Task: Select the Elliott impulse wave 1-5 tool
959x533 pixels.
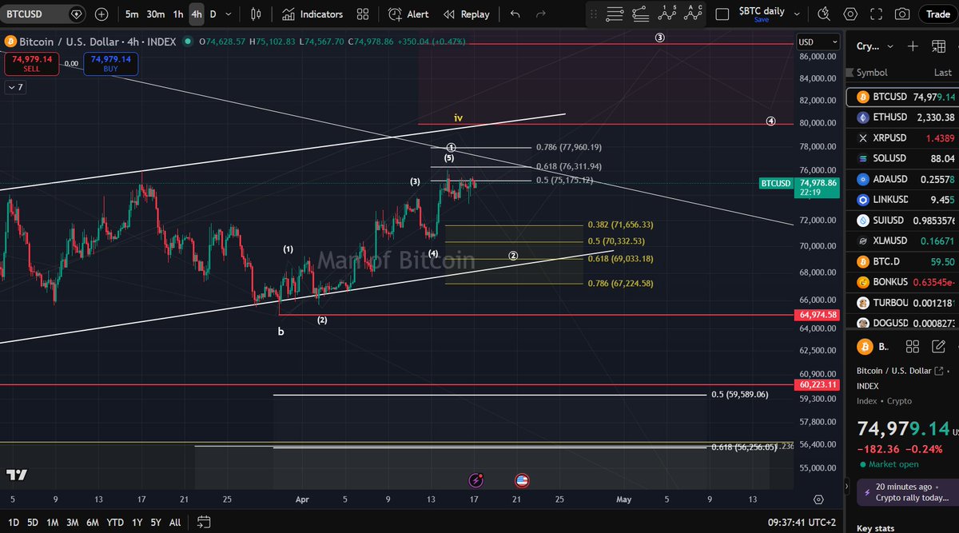Action: pyautogui.click(x=667, y=14)
